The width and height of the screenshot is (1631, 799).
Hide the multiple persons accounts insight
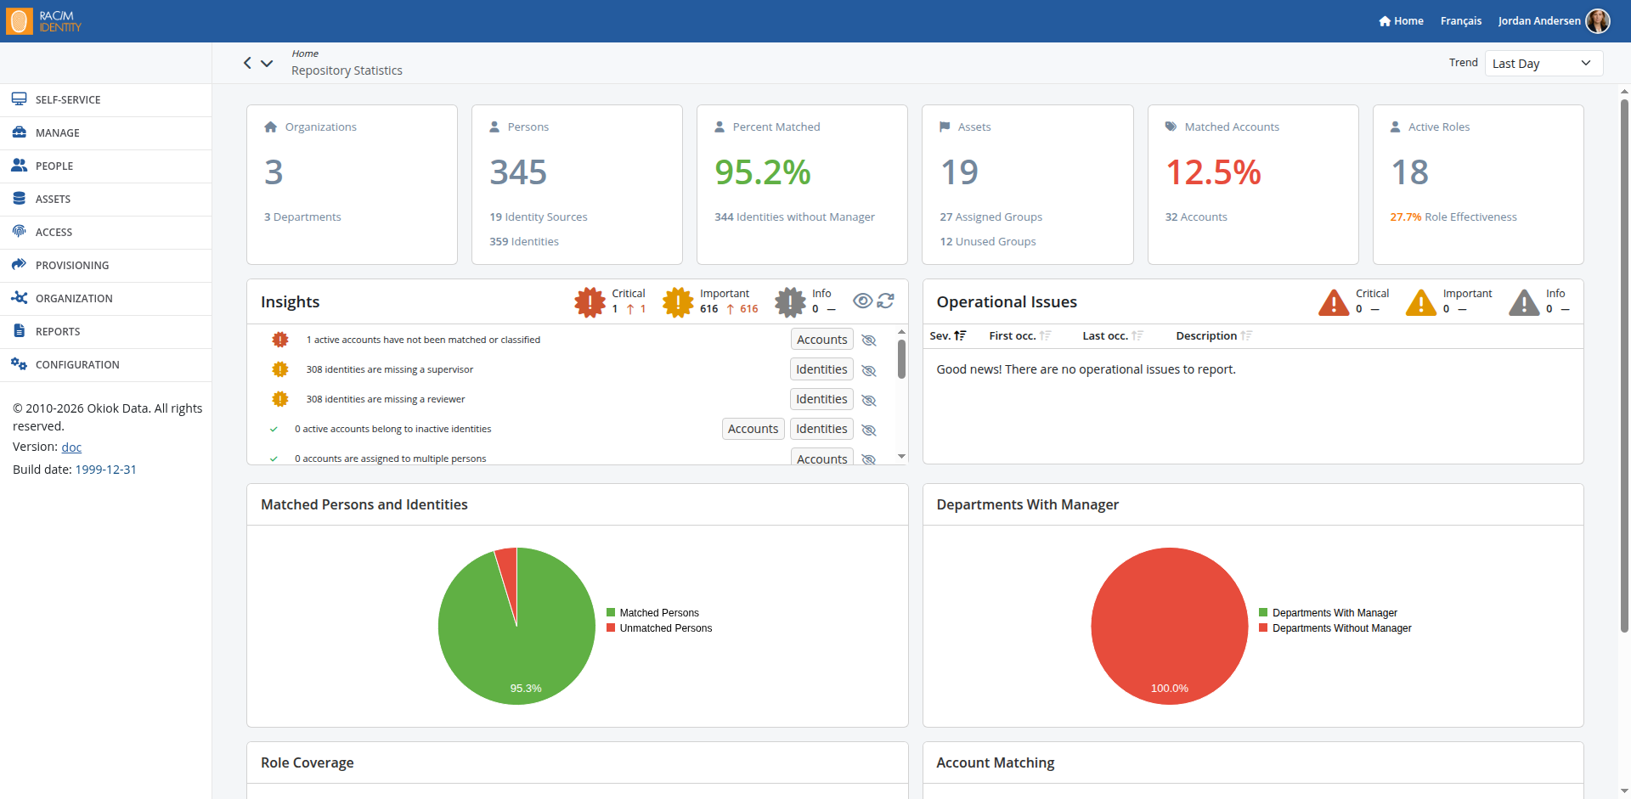tap(869, 459)
